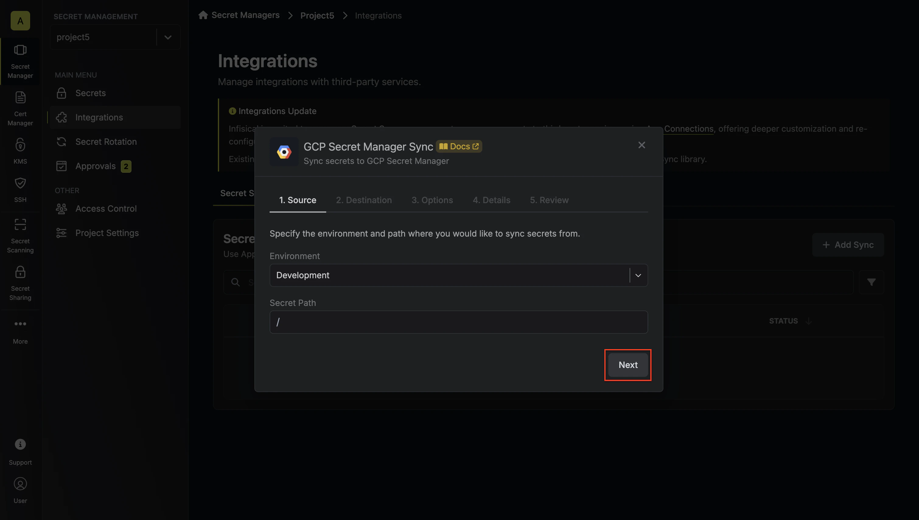Click the Approvals count badge '2'
919x520 pixels.
click(126, 166)
